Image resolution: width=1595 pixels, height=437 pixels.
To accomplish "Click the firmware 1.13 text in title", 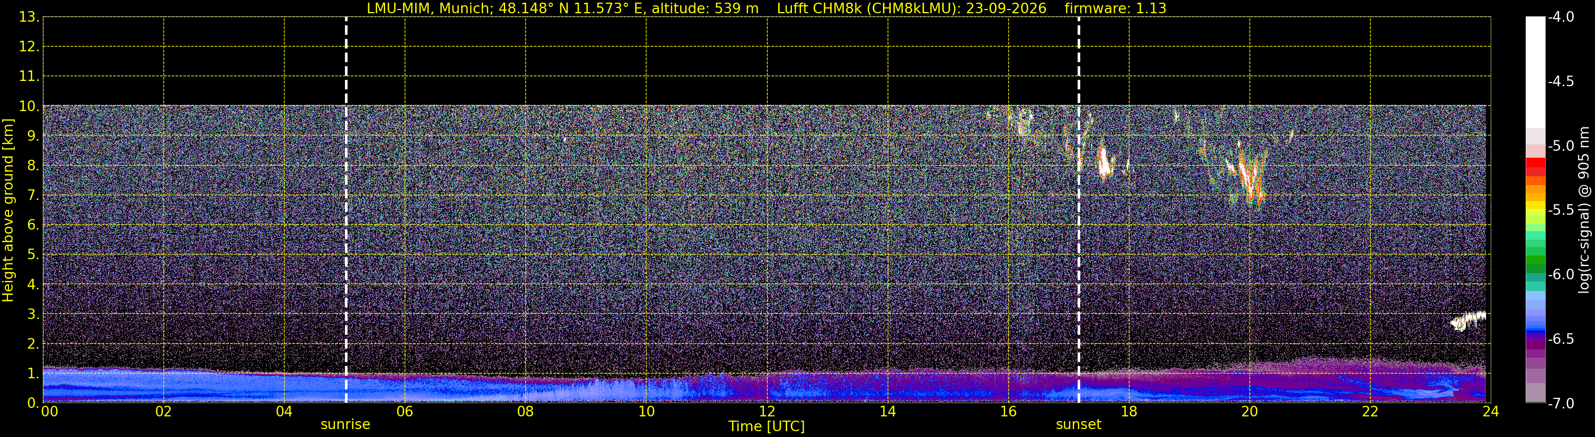I will click(1115, 8).
